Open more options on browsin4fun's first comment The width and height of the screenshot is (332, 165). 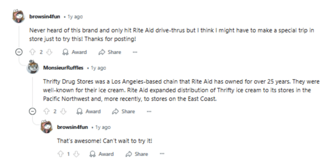pos(135,52)
